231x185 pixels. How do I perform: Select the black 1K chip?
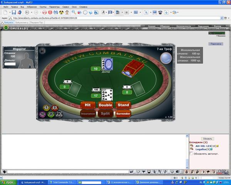click(x=59, y=114)
